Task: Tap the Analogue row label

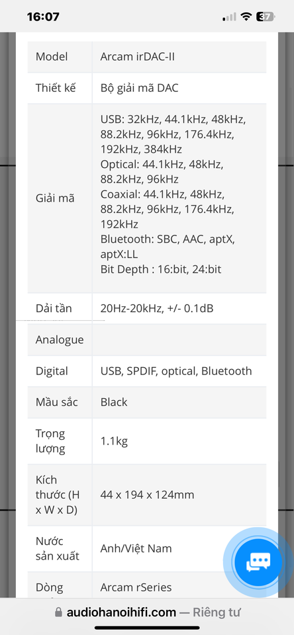Action: [x=60, y=340]
